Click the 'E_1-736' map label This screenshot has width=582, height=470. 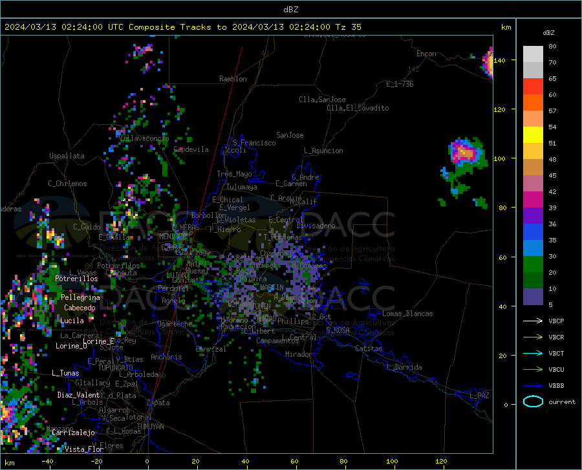[400, 84]
